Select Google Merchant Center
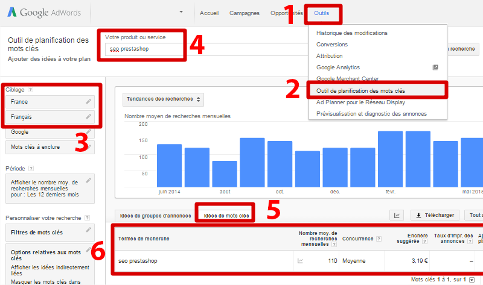Image resolution: width=483 pixels, height=285 pixels. 348,79
